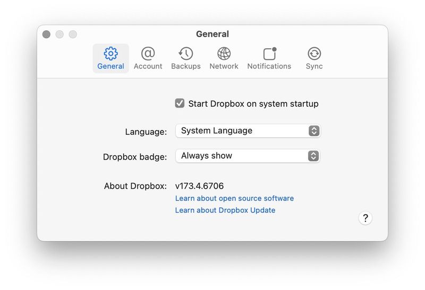425x290 pixels.
Task: Switch to the Account tab label
Action: point(148,66)
